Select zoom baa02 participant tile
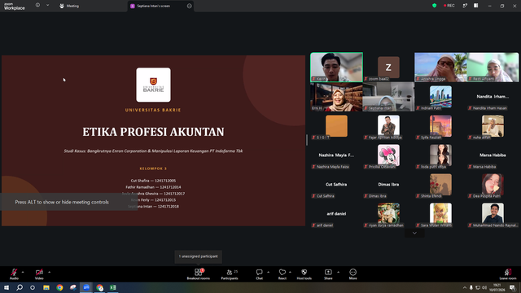This screenshot has width=521, height=293. [x=388, y=67]
